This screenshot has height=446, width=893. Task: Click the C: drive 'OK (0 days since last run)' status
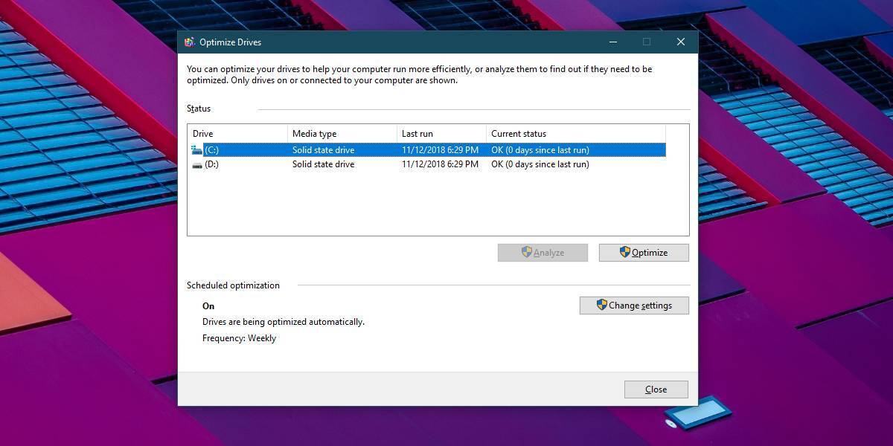pyautogui.click(x=540, y=150)
